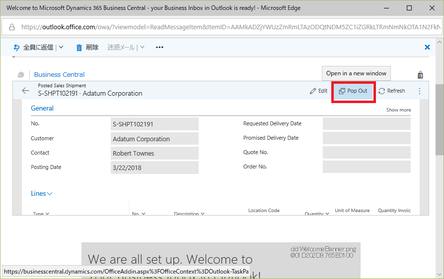
Task: Click the Pop Out button
Action: click(x=353, y=91)
